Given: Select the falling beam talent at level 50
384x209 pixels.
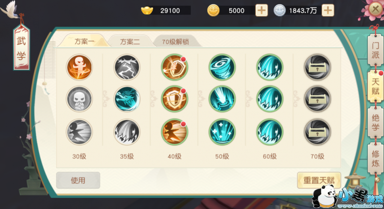Looking at the screenshot, I should pyautogui.click(x=222, y=99).
